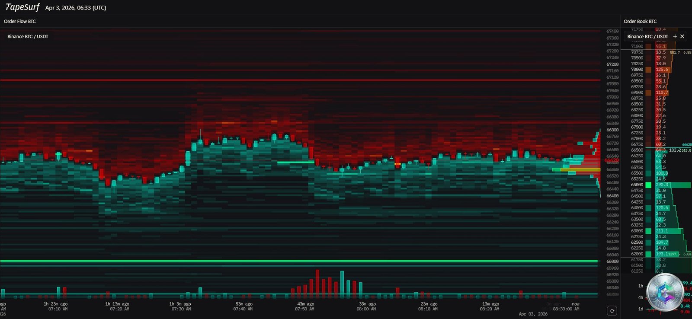692x319 pixels.
Task: Click the 67200 price axis label
Action: click(x=612, y=64)
